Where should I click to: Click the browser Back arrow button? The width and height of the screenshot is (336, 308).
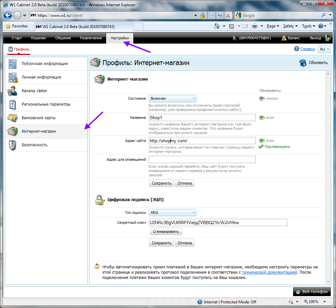pos(8,15)
